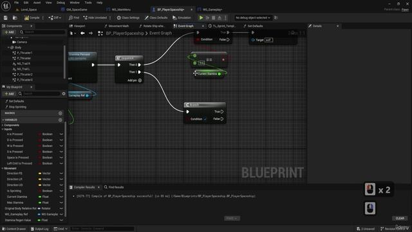Image resolution: width=412 pixels, height=232 pixels.
Task: Open the graph bookmarks dropdown
Action: coord(73,34)
